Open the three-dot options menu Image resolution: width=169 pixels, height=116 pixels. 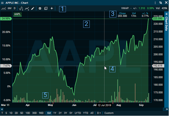point(155,3)
